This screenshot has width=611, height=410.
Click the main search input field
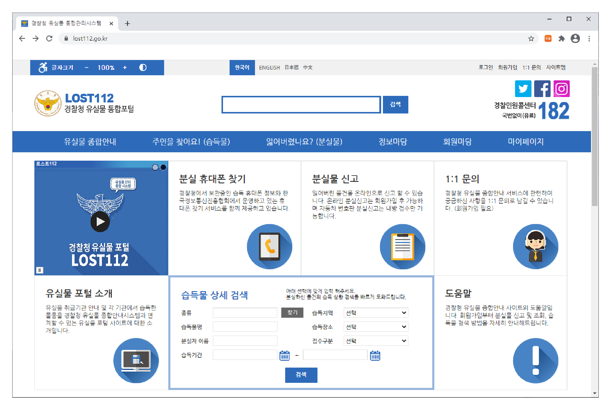(301, 105)
